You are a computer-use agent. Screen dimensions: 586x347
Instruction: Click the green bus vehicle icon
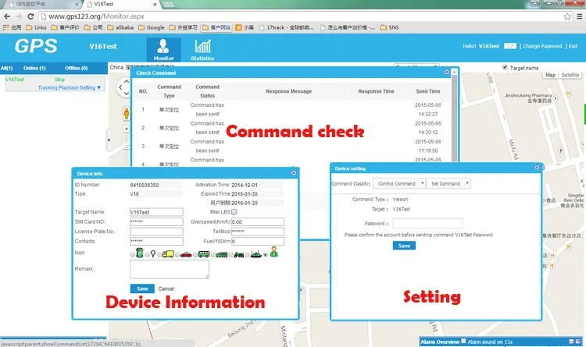(x=204, y=254)
